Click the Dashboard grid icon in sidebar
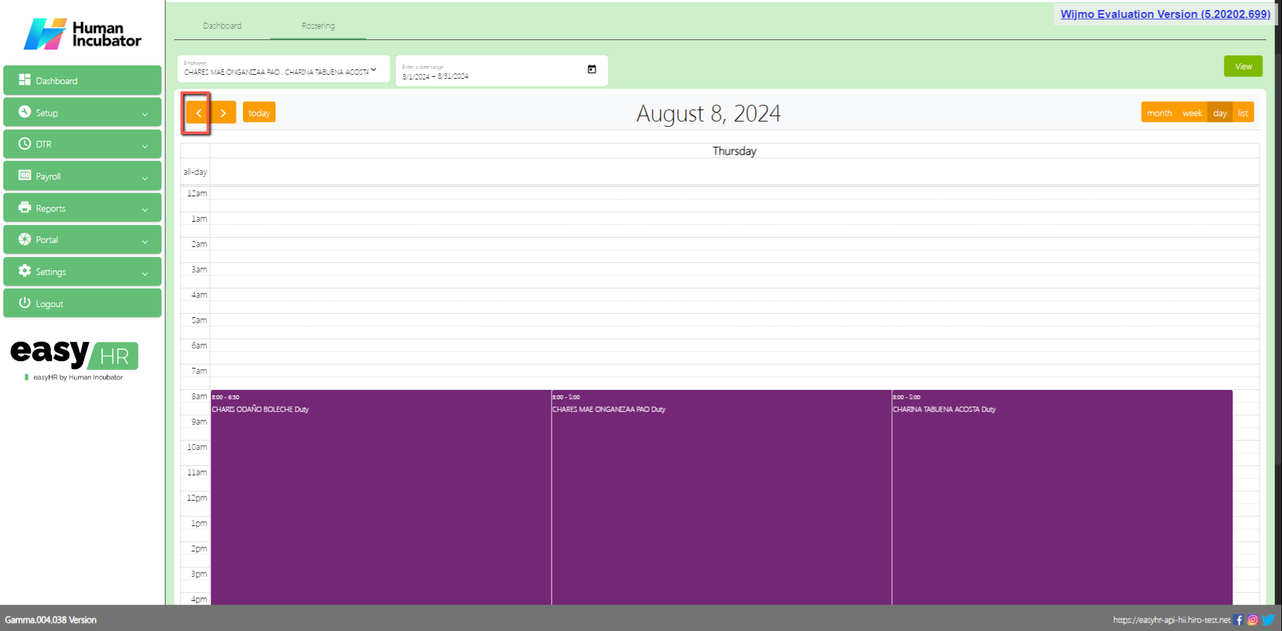The height and width of the screenshot is (631, 1282). 25,80
